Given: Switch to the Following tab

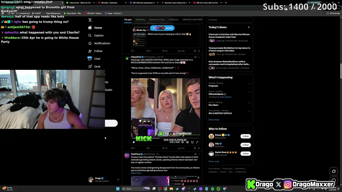Looking at the screenshot, I should coord(140,19).
